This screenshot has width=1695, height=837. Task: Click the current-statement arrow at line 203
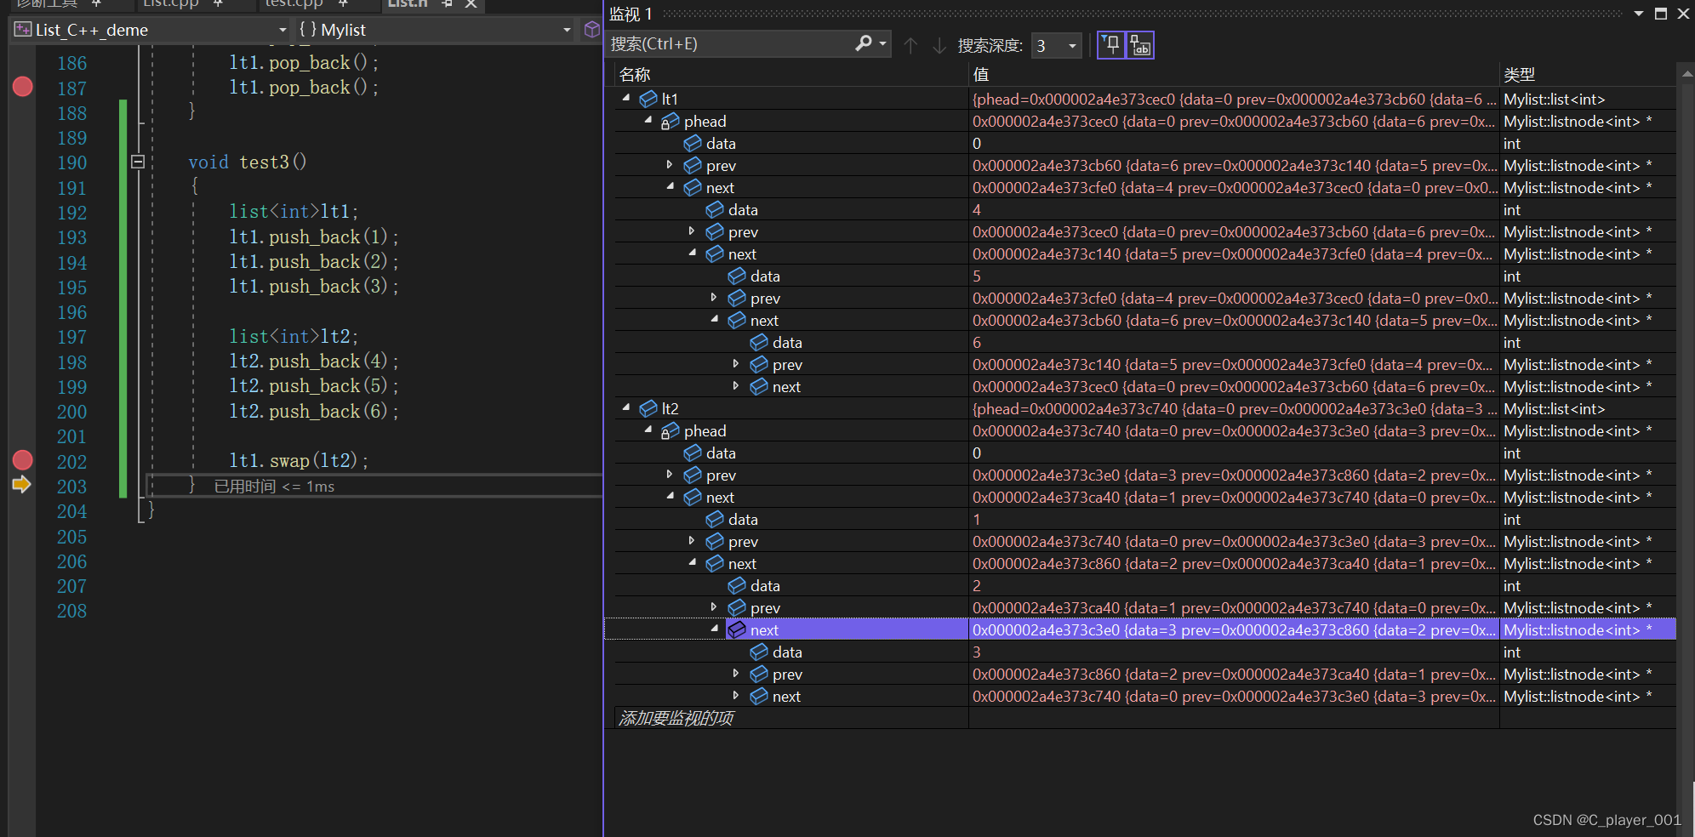tap(22, 485)
